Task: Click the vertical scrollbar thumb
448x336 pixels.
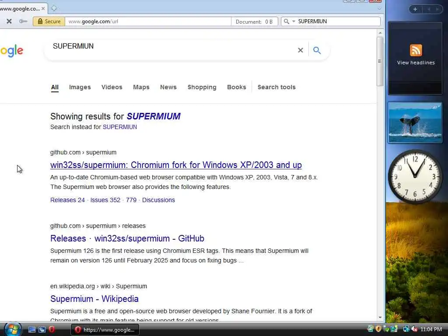Action: (x=380, y=61)
